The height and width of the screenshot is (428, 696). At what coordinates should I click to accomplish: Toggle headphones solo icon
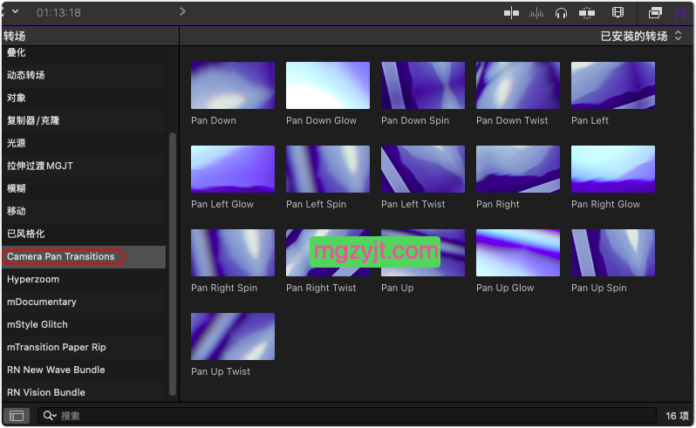561,13
